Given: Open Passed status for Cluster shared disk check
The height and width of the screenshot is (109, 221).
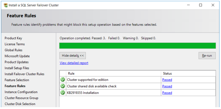Looking at the screenshot, I should (167, 86).
